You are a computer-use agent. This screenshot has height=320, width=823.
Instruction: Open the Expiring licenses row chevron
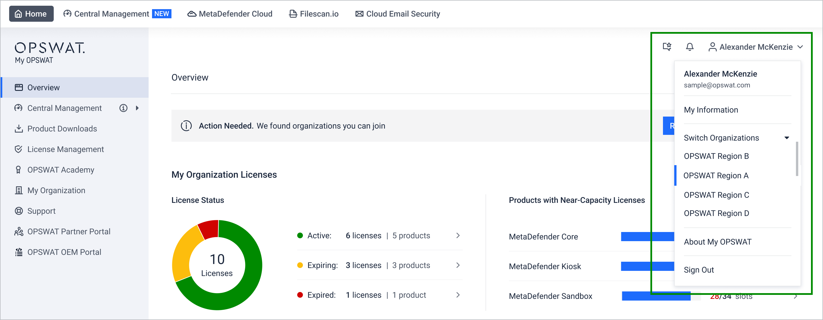pos(458,265)
